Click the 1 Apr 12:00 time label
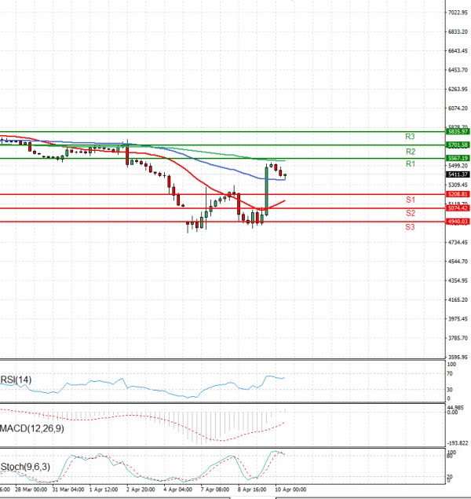Viewport: 471px width, 499px height. (104, 490)
